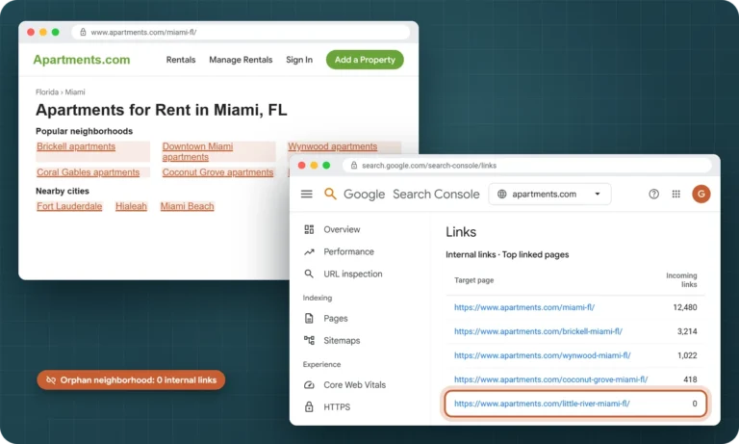Click the Search Console magnifier logo icon
Viewport: 739px width, 444px height.
coord(330,194)
